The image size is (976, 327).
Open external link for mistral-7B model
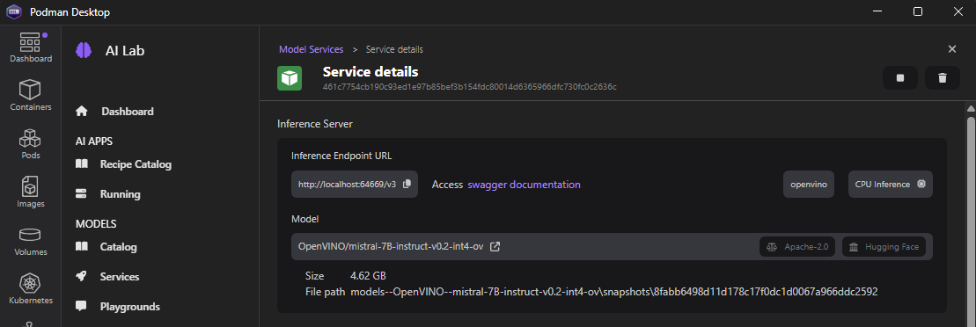pos(495,247)
